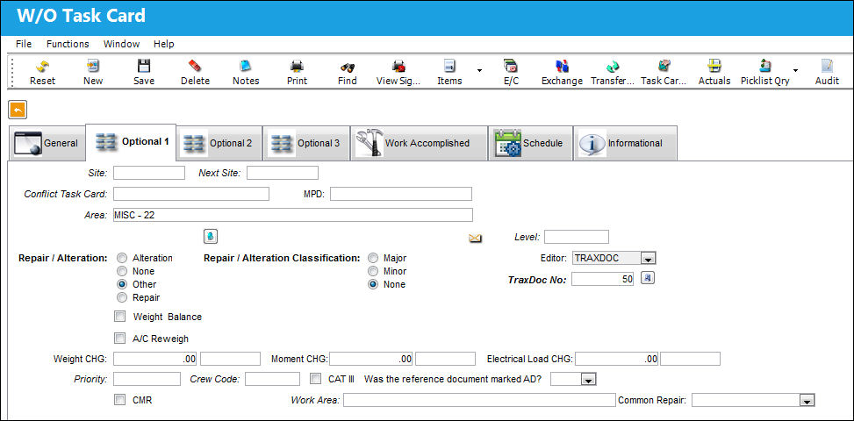The width and height of the screenshot is (854, 421).
Task: Open the Schedule tab
Action: tap(530, 144)
